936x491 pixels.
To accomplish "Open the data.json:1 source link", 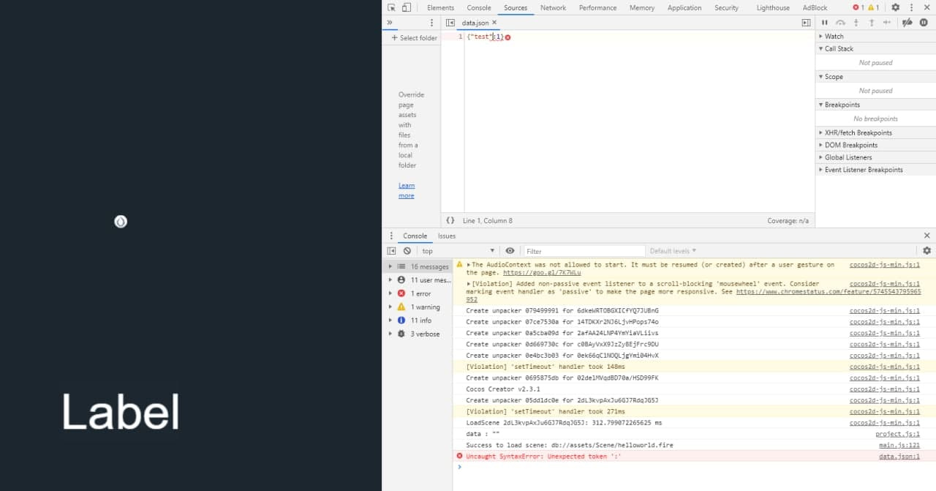I will click(899, 456).
